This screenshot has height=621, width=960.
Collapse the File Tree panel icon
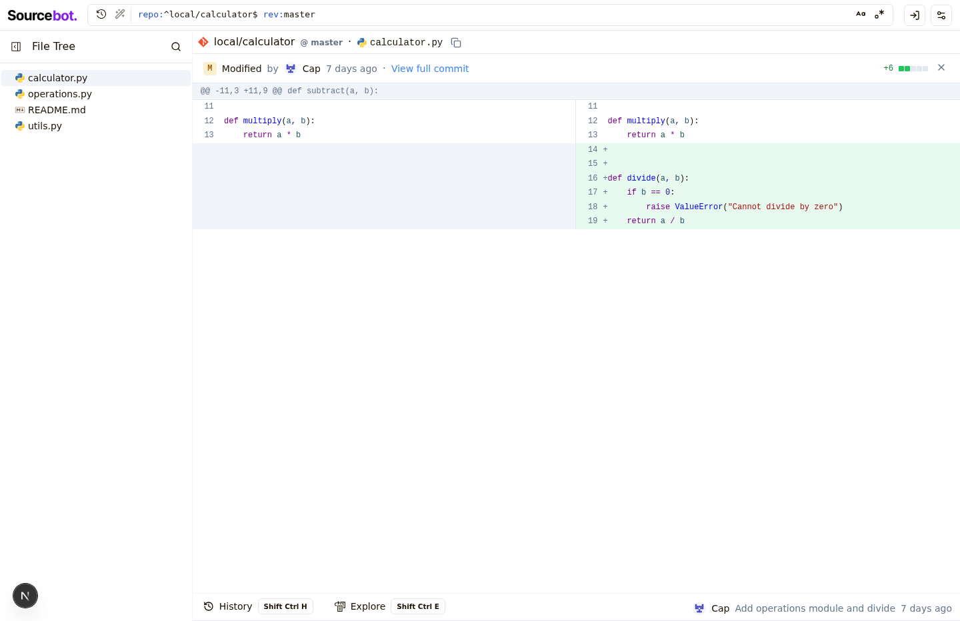(x=16, y=47)
